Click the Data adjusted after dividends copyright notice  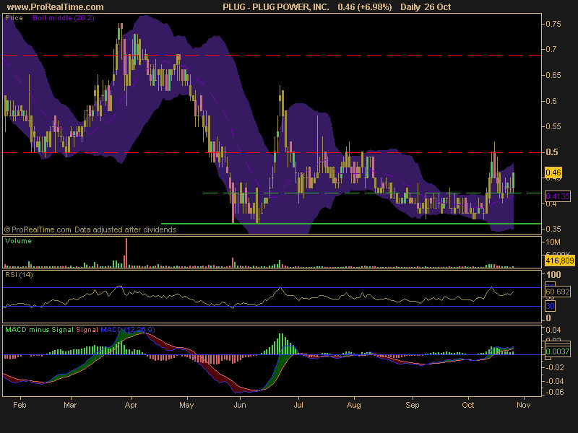coord(90,229)
